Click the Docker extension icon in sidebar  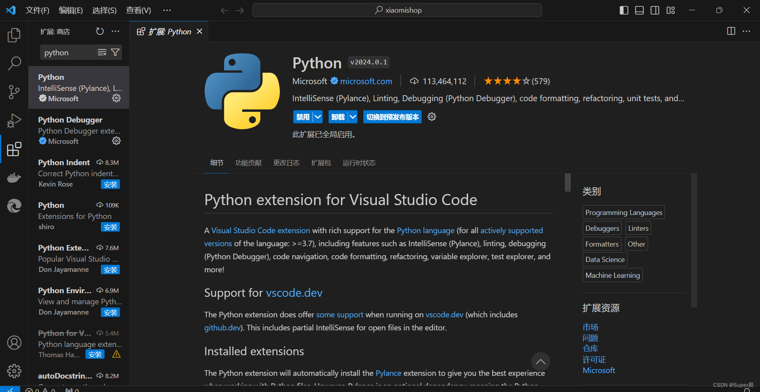14,177
